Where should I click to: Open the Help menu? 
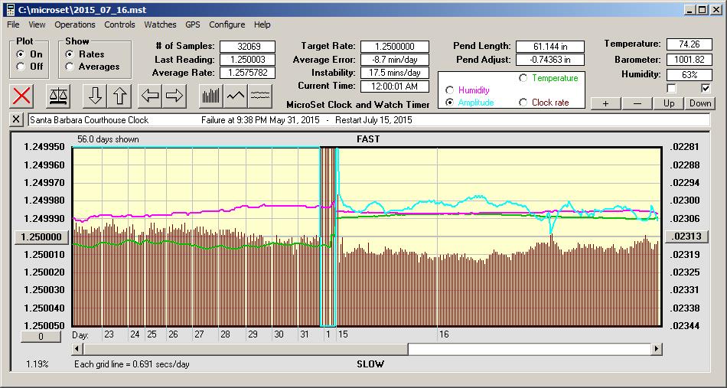click(262, 24)
